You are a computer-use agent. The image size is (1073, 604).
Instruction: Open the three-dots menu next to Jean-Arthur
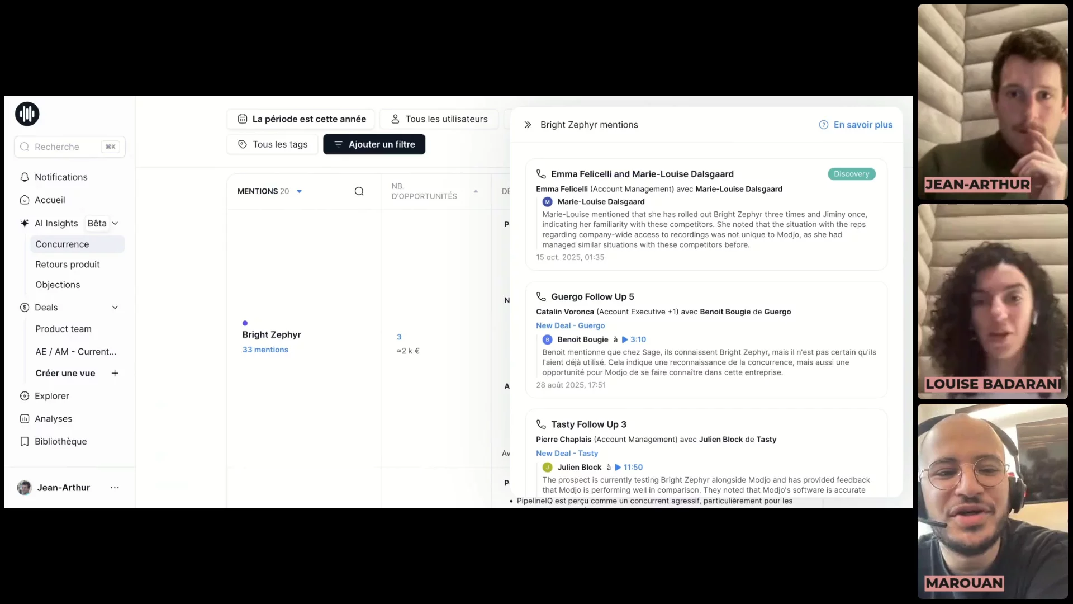[115, 488]
